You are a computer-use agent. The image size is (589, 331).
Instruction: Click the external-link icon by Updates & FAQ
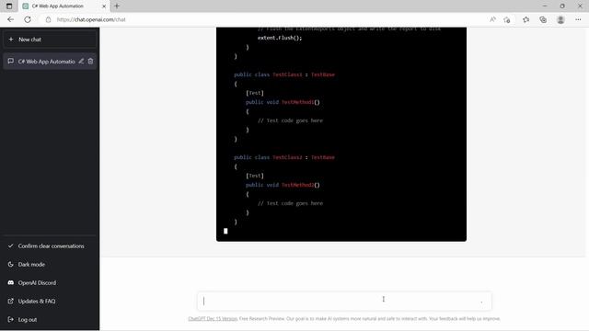point(10,301)
